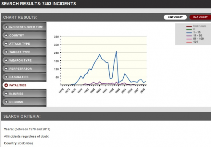Switch to Line Chart view
This screenshot has height=147, width=211.
(175, 17)
